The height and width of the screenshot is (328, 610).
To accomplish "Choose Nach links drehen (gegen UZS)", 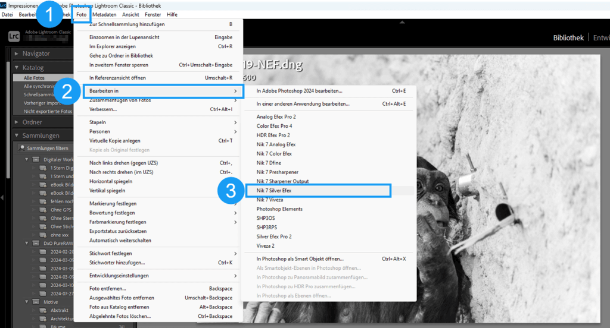I will [x=158, y=163].
